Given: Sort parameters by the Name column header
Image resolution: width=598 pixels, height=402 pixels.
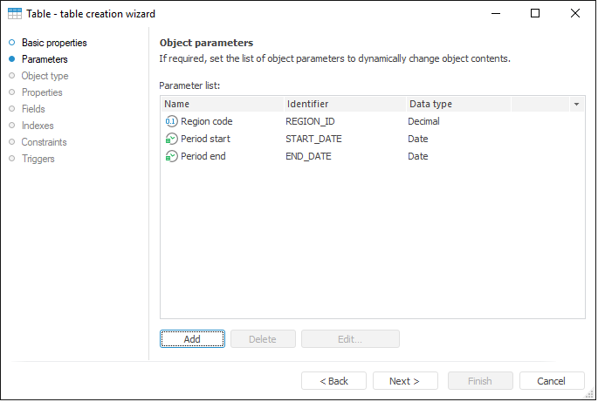Looking at the screenshot, I should tap(222, 104).
